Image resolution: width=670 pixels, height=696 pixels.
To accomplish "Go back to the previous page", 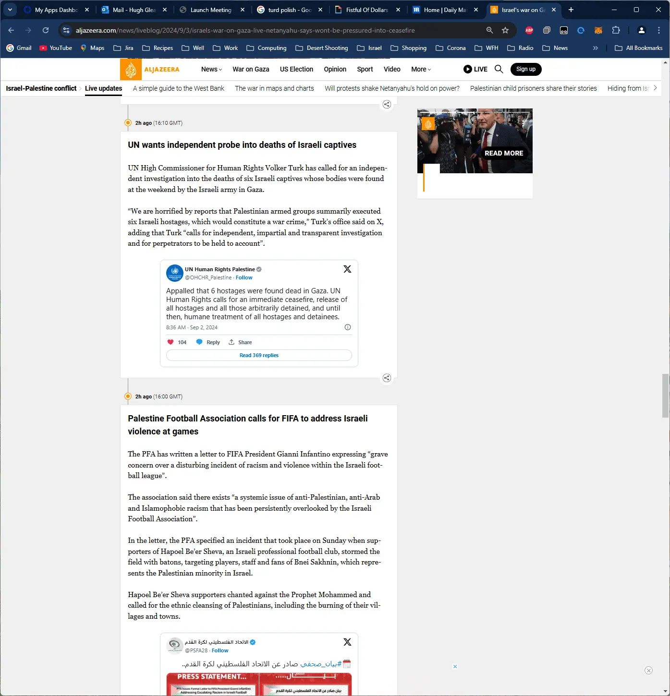I will [x=11, y=30].
